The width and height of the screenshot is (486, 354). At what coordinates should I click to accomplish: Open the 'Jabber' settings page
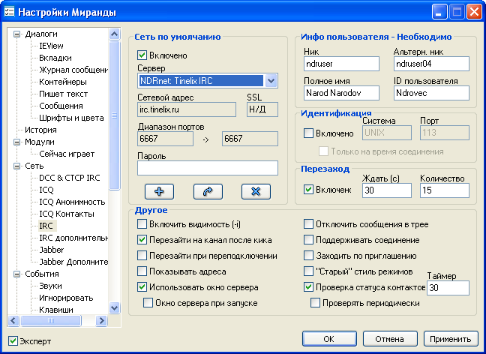(x=52, y=250)
